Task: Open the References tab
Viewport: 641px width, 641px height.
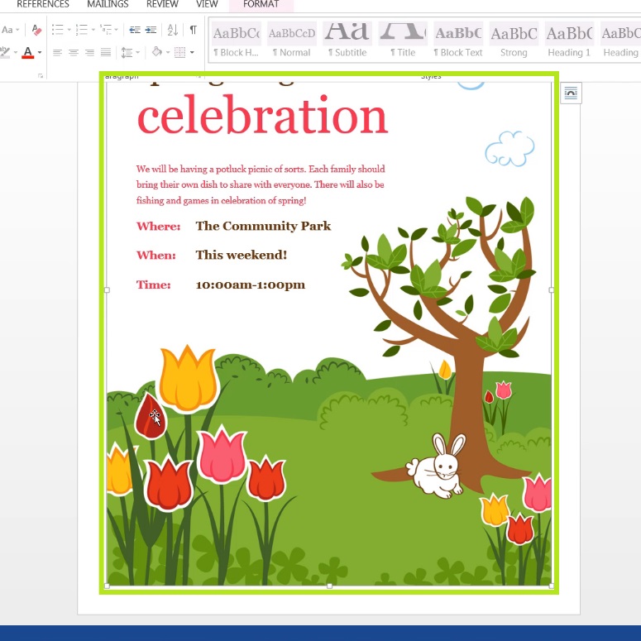Action: (x=43, y=4)
